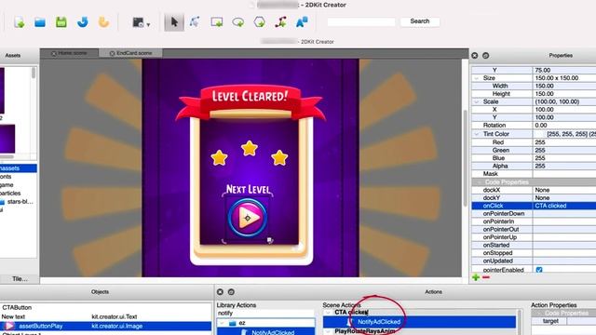Image resolution: width=596 pixels, height=335 pixels.
Task: Switch to the Home scene tab
Action: click(x=70, y=53)
